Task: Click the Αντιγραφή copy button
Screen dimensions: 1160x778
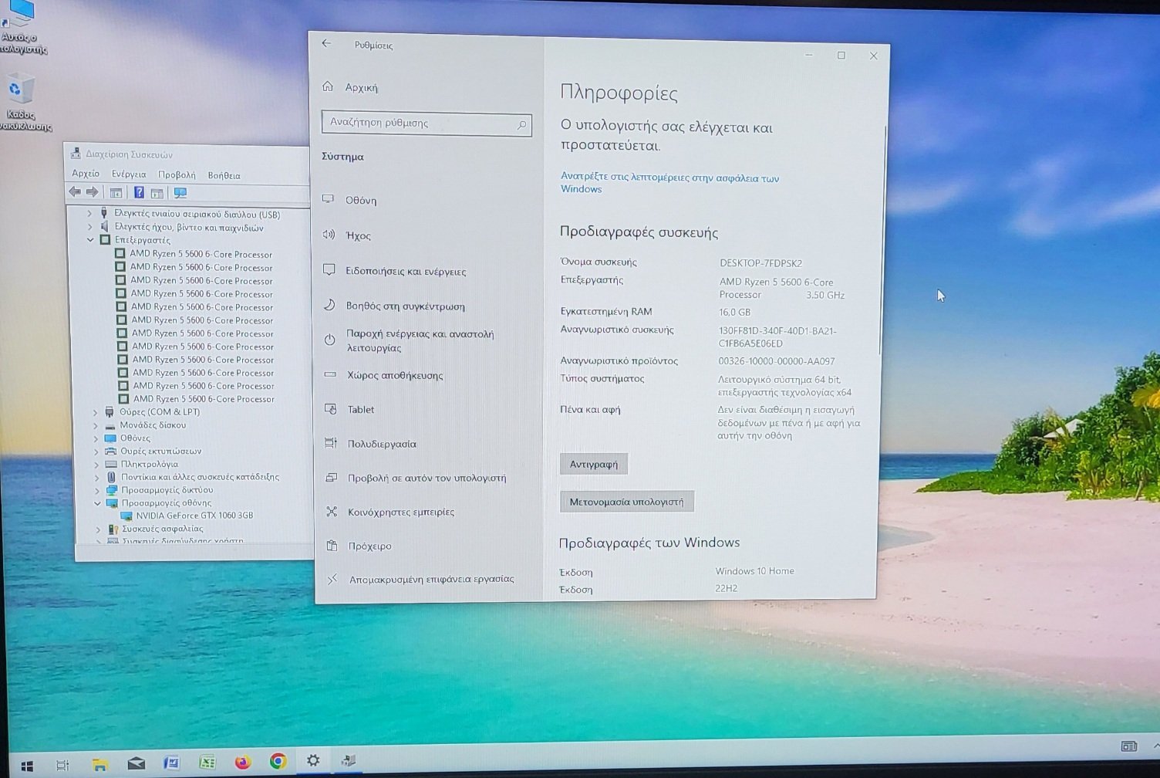Action: (x=594, y=464)
